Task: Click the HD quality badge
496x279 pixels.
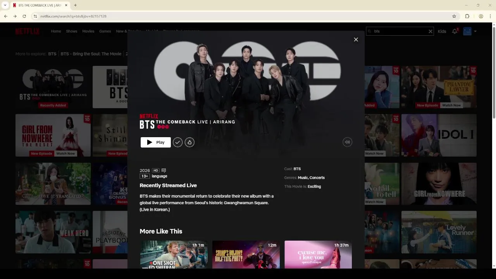Action: point(155,170)
